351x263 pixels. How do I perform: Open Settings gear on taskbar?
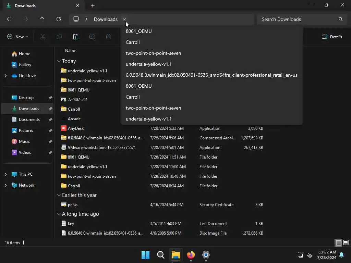click(206, 255)
